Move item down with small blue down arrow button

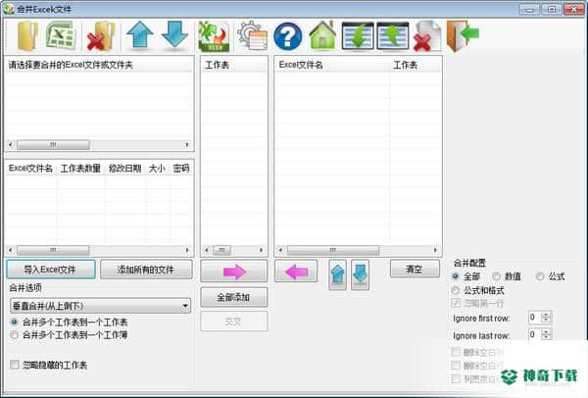coord(360,274)
